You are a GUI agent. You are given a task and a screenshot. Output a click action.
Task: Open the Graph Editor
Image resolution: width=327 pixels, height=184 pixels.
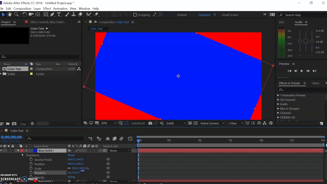point(130,139)
